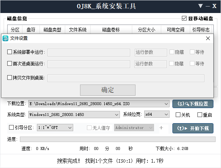
Task: Click 确定 button in 文件设置
Action: coord(108,90)
